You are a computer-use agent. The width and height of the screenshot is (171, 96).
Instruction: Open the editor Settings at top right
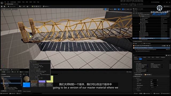tap(167, 6)
